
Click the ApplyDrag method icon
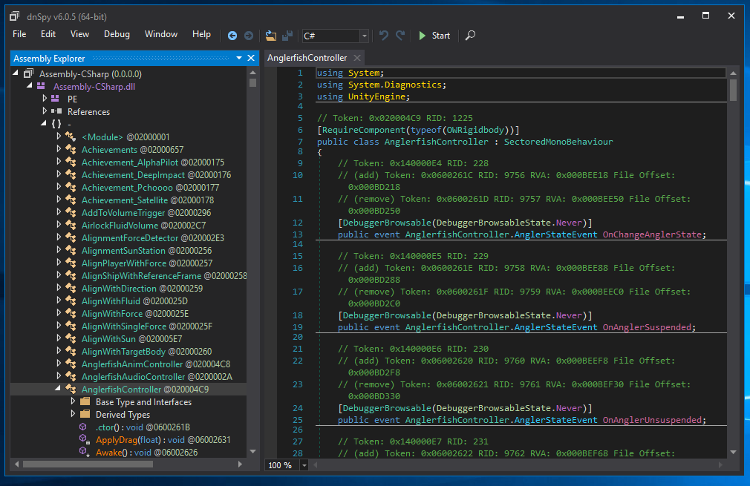85,439
